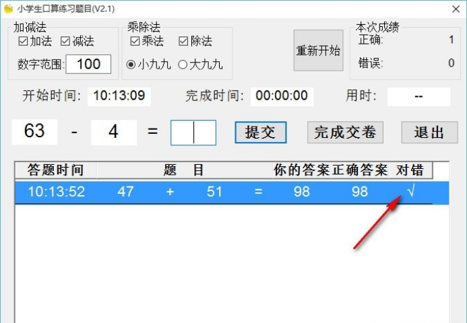Click the 正确 count value 1

click(452, 40)
